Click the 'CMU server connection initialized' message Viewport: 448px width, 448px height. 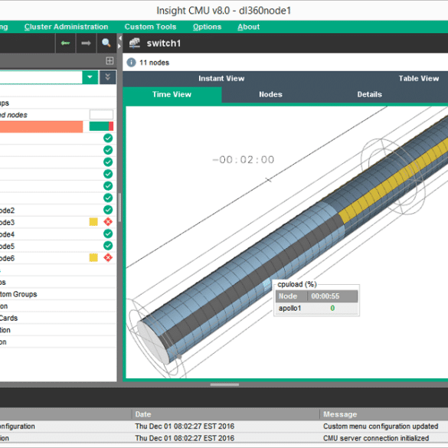(376, 438)
